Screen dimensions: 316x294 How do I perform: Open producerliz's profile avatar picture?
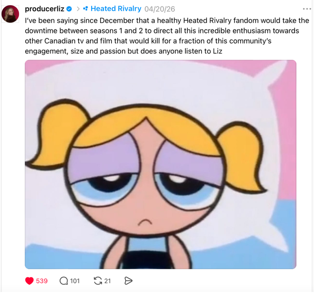(x=10, y=13)
